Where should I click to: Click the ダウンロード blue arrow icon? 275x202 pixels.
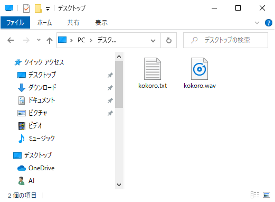click(x=22, y=88)
